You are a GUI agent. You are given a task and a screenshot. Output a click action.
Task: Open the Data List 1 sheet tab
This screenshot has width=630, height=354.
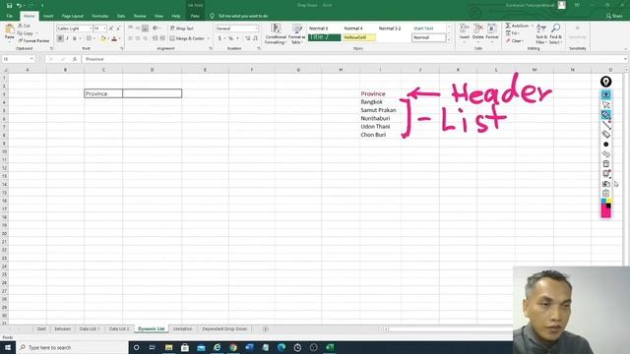pyautogui.click(x=90, y=328)
